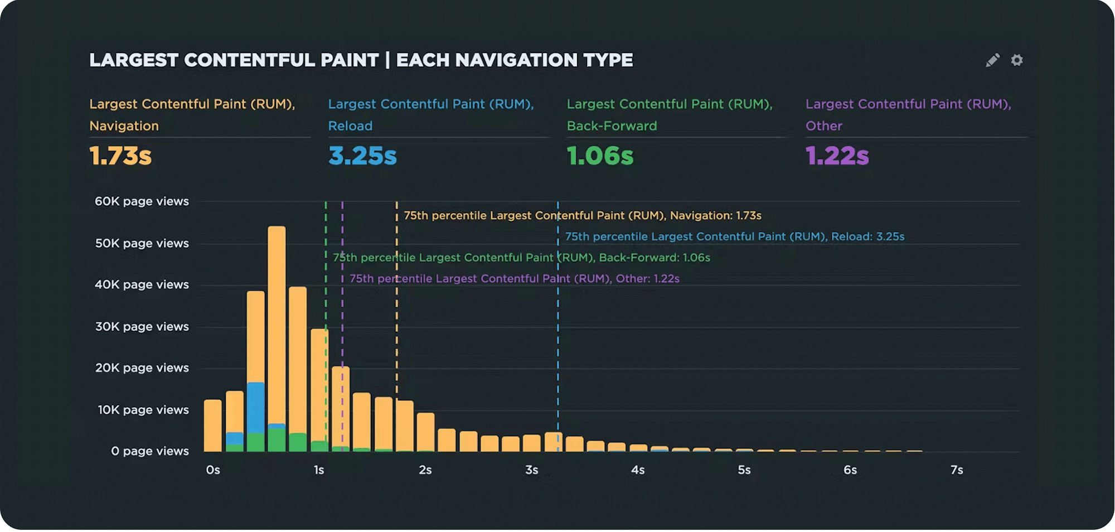Select the 75th percentile Other 1.22s annotation

point(514,279)
